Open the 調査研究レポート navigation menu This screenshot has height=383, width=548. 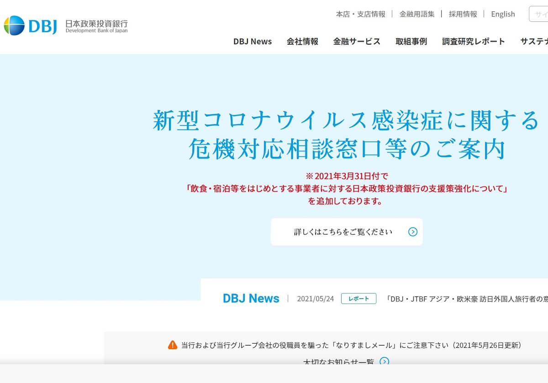tap(473, 41)
